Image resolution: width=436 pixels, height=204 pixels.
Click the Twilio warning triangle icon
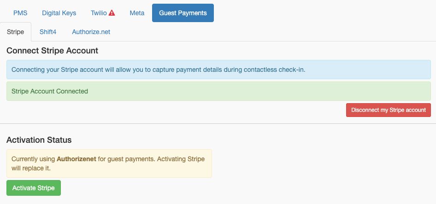tap(112, 13)
